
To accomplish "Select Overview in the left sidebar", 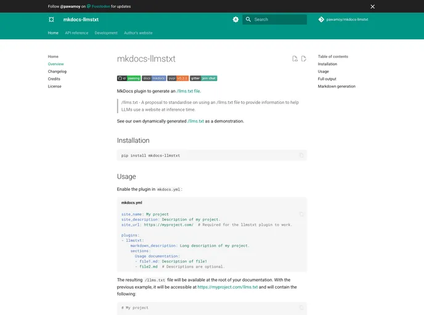I will (55, 64).
